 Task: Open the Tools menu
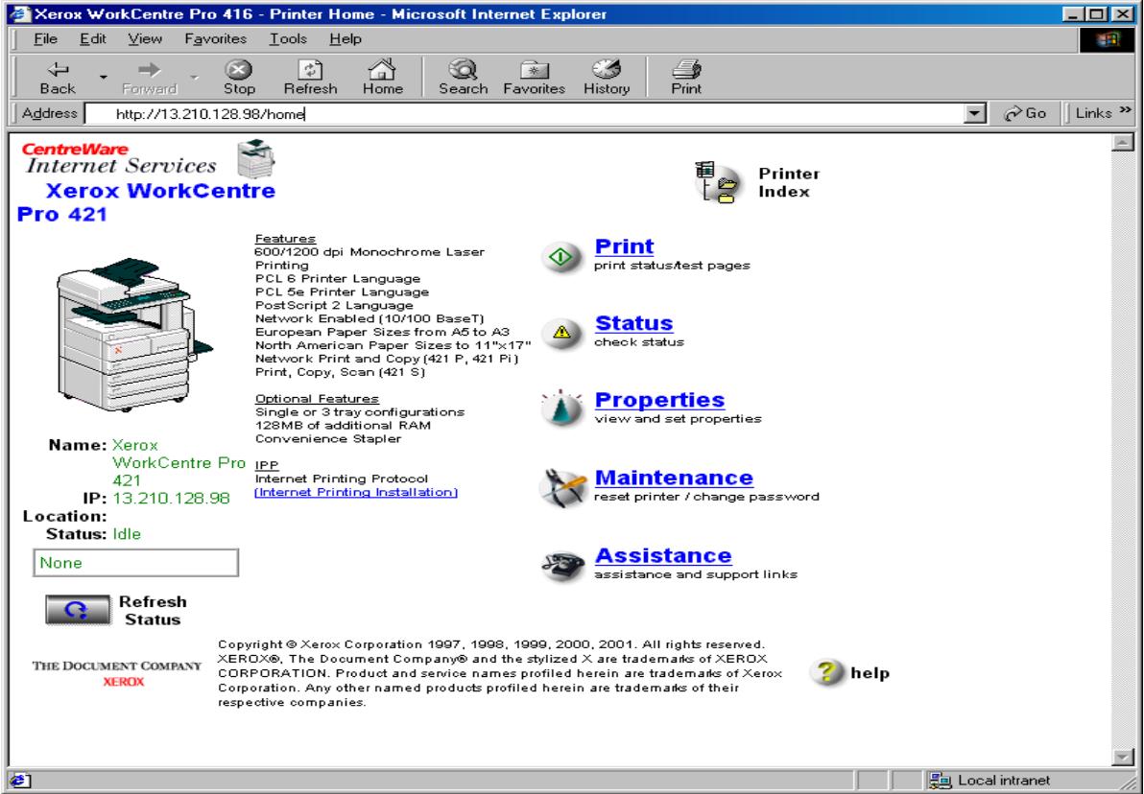tap(288, 38)
